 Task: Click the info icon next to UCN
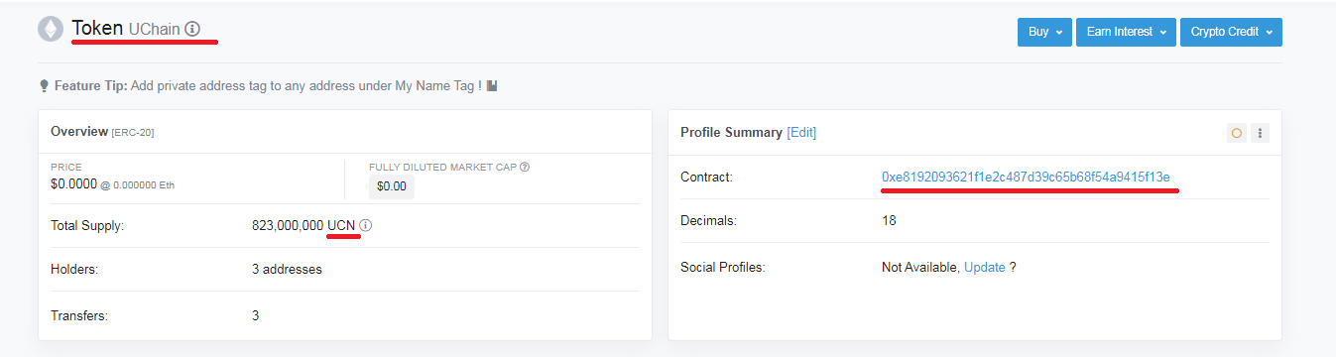tap(366, 225)
